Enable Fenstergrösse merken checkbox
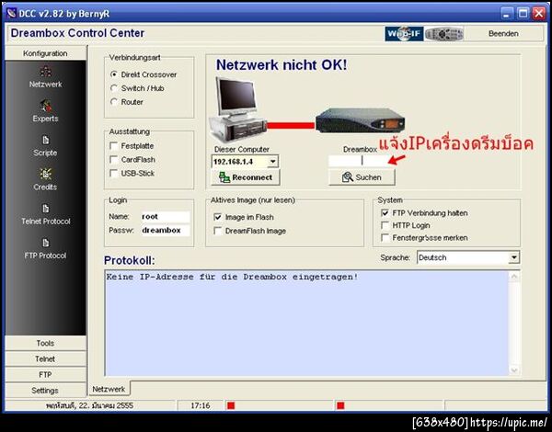Image resolution: width=552 pixels, height=432 pixels. coord(385,238)
